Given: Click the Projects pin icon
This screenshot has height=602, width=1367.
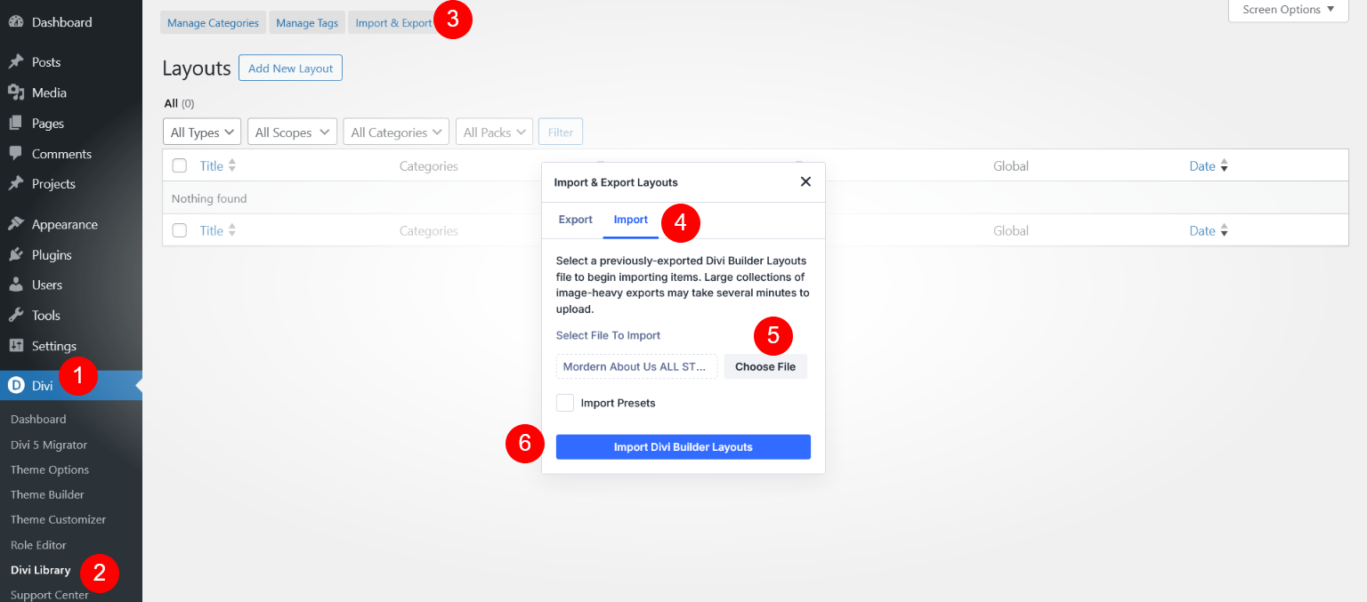Looking at the screenshot, I should click(x=16, y=184).
